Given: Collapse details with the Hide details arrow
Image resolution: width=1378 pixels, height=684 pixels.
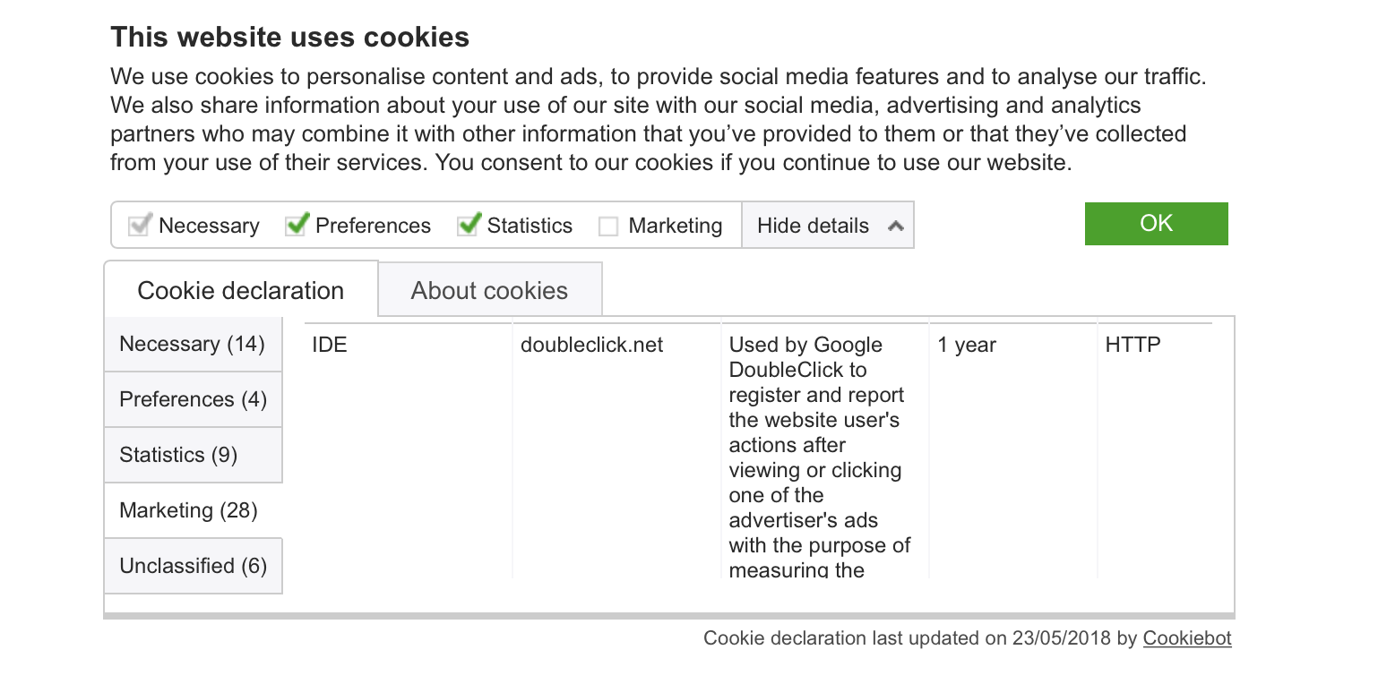Looking at the screenshot, I should click(x=895, y=227).
